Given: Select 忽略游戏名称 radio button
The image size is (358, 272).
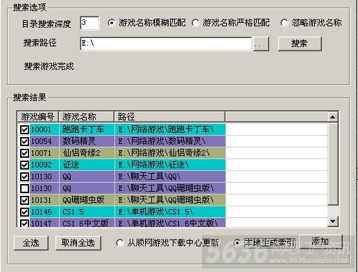Looking at the screenshot, I should coord(284,23).
